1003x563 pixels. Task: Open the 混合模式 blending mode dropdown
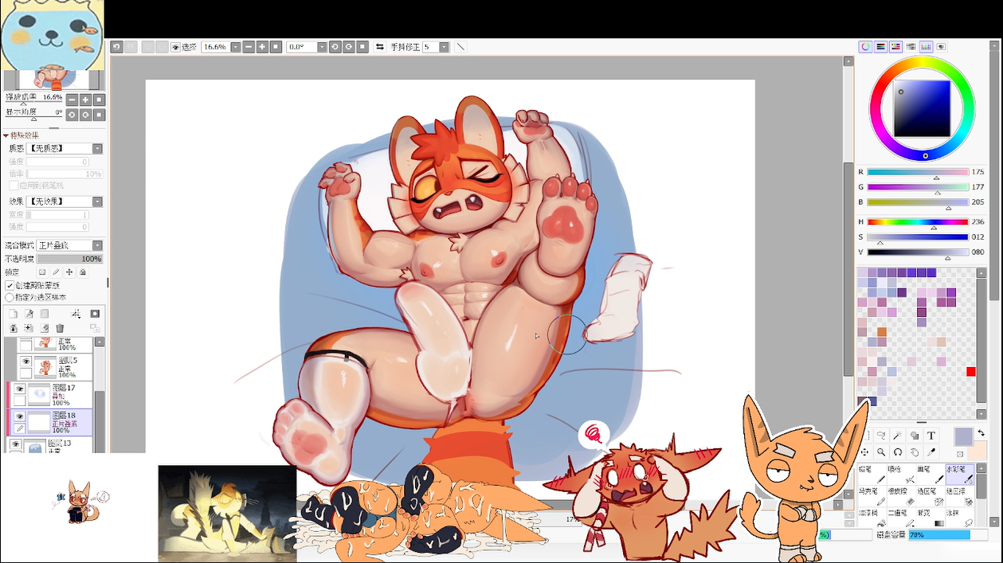point(97,245)
